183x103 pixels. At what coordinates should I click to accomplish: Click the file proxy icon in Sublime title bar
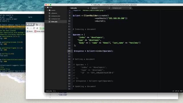[92, 5]
